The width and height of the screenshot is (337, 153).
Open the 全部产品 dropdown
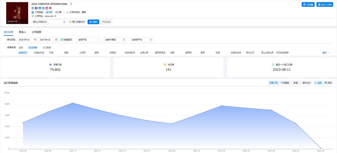pos(88,40)
